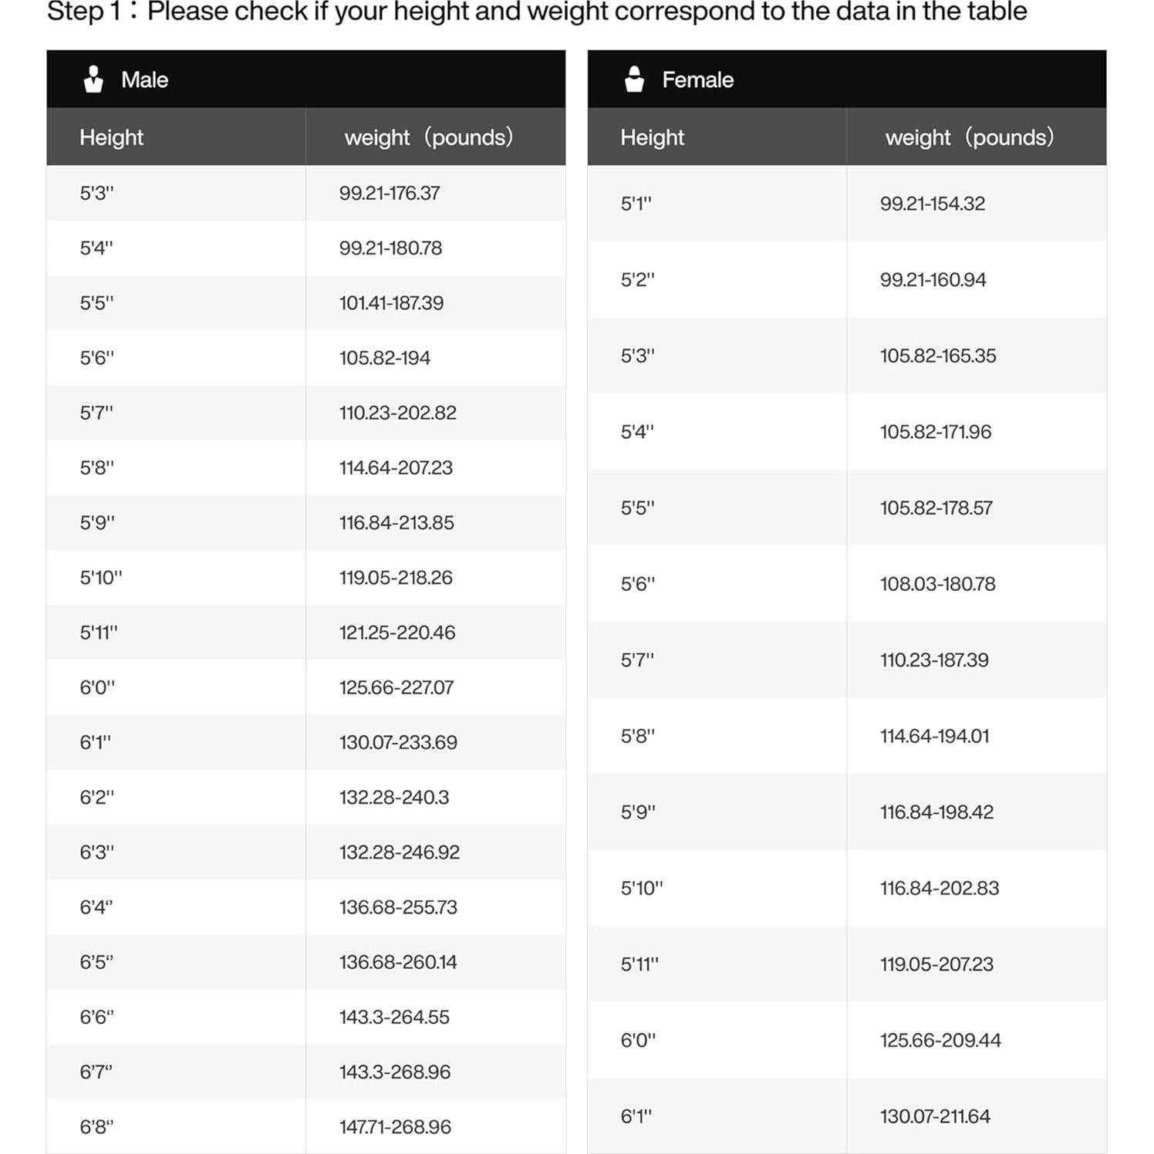
Task: Click the 99.21-176.37 weight cell
Action: (x=390, y=193)
